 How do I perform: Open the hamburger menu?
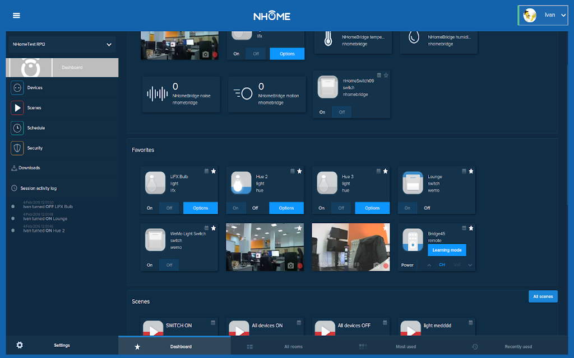pos(16,15)
